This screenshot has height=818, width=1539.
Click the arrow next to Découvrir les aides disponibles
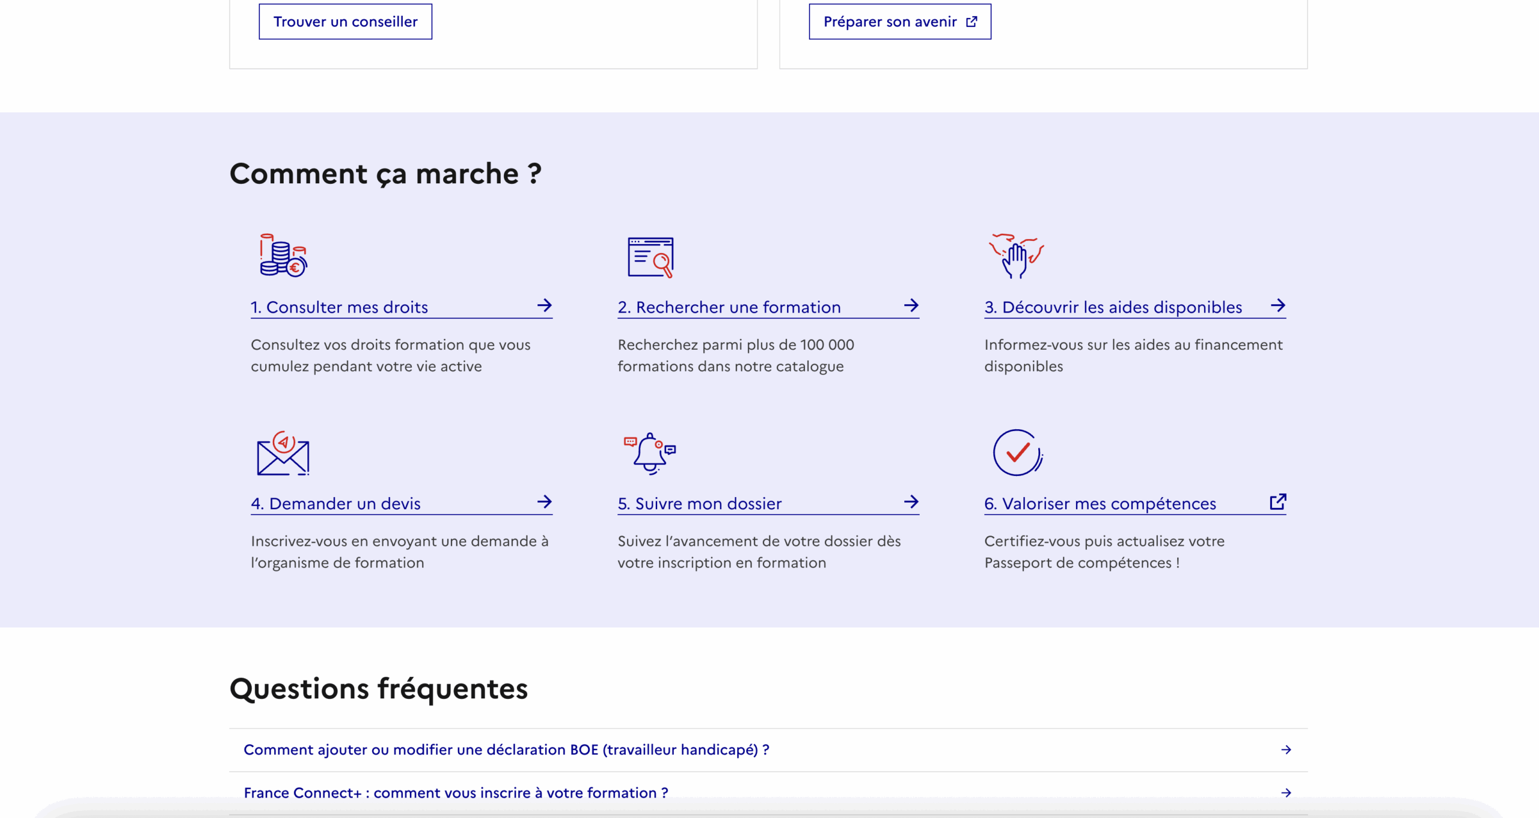click(x=1279, y=306)
